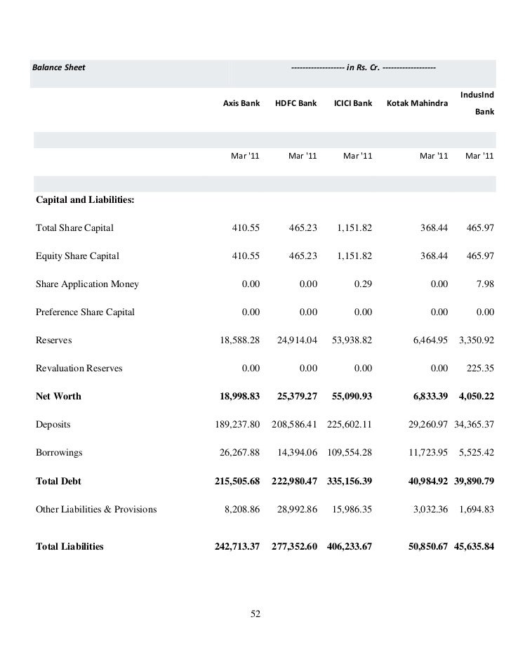Select ICICI other liabilities 15,986.35
This screenshot has height=662, width=511.
(x=352, y=509)
